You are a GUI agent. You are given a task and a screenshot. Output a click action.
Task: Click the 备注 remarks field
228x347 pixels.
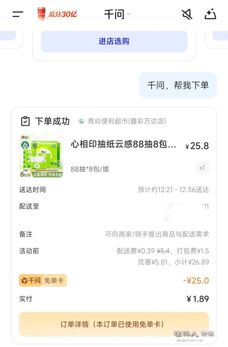157,234
